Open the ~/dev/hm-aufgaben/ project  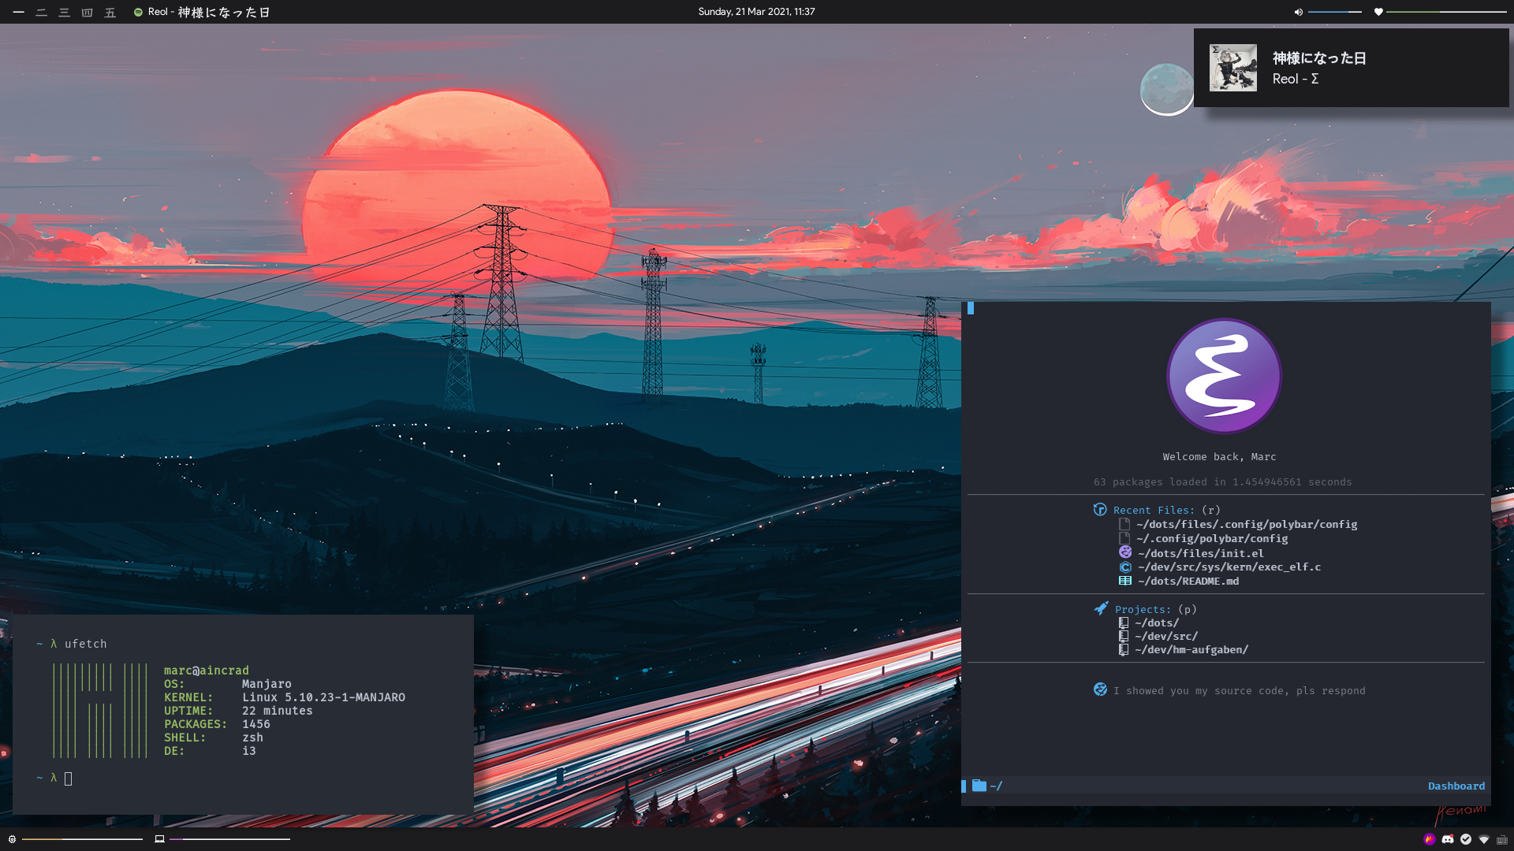(1191, 650)
